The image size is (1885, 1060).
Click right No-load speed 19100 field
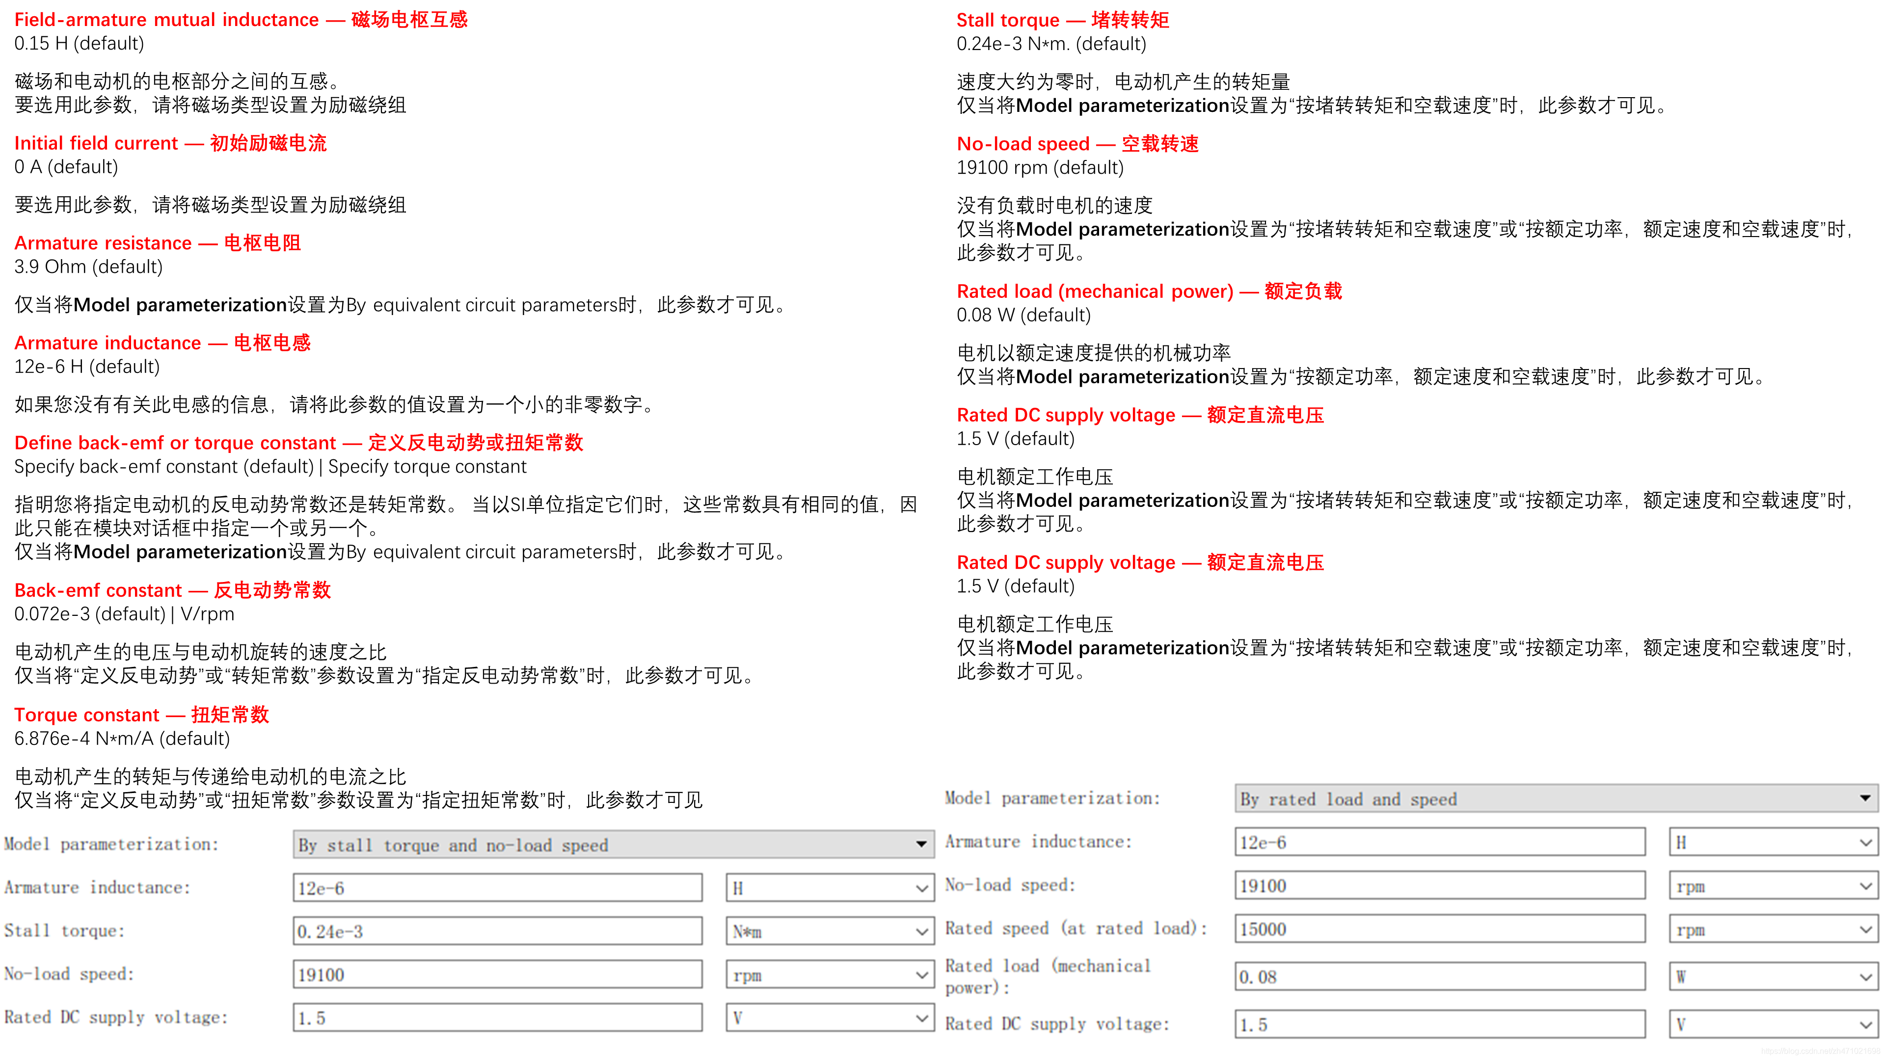coord(1439,886)
